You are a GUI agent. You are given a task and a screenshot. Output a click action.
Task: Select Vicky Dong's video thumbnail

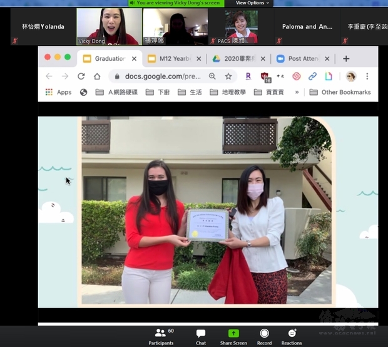click(100, 26)
